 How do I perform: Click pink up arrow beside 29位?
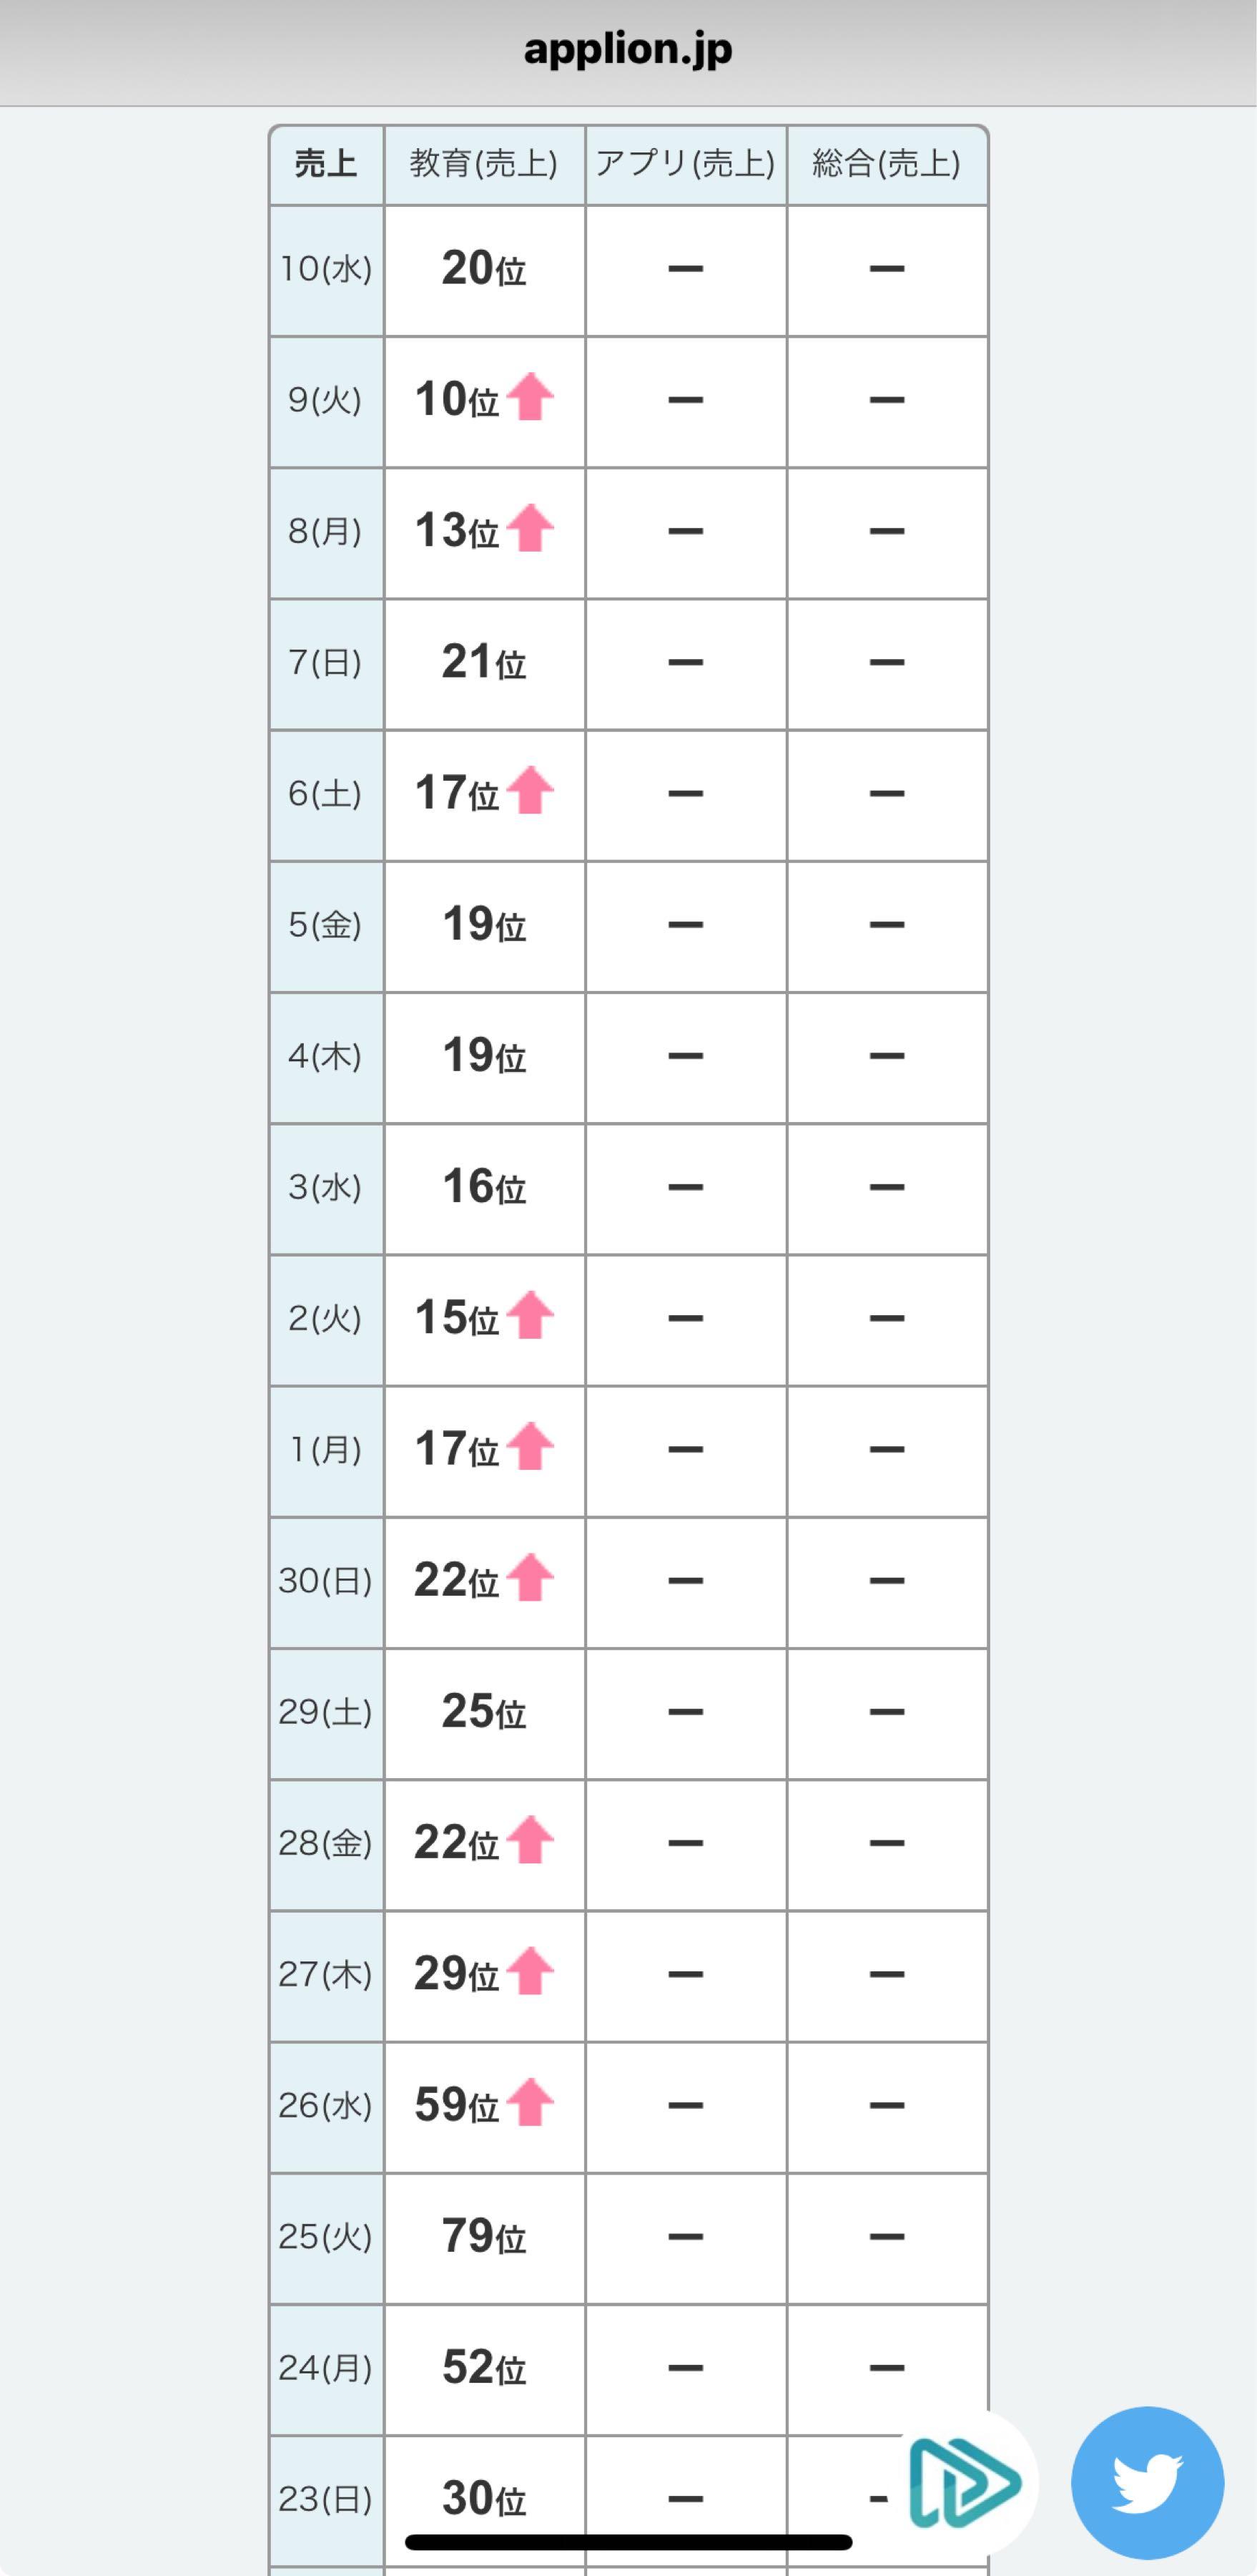[x=530, y=1971]
